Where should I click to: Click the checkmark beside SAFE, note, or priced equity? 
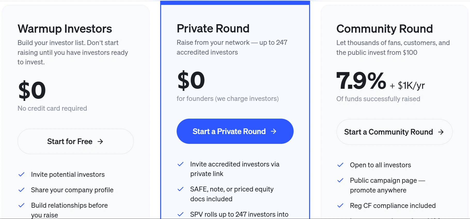pyautogui.click(x=181, y=189)
